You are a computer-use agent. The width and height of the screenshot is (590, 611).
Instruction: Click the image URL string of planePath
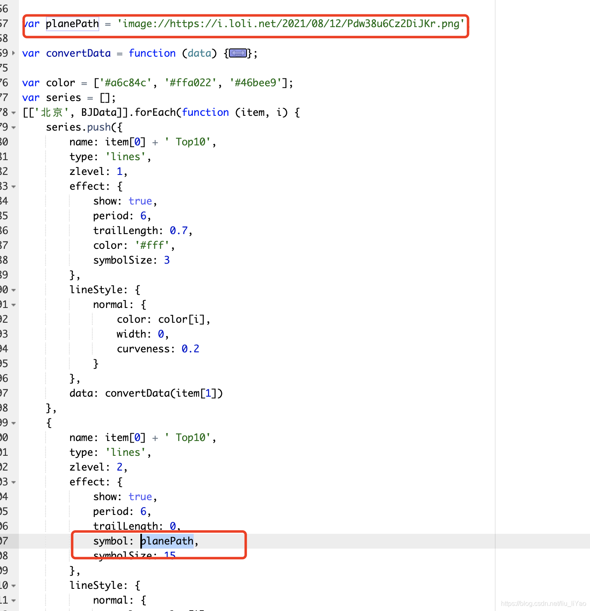pos(290,24)
